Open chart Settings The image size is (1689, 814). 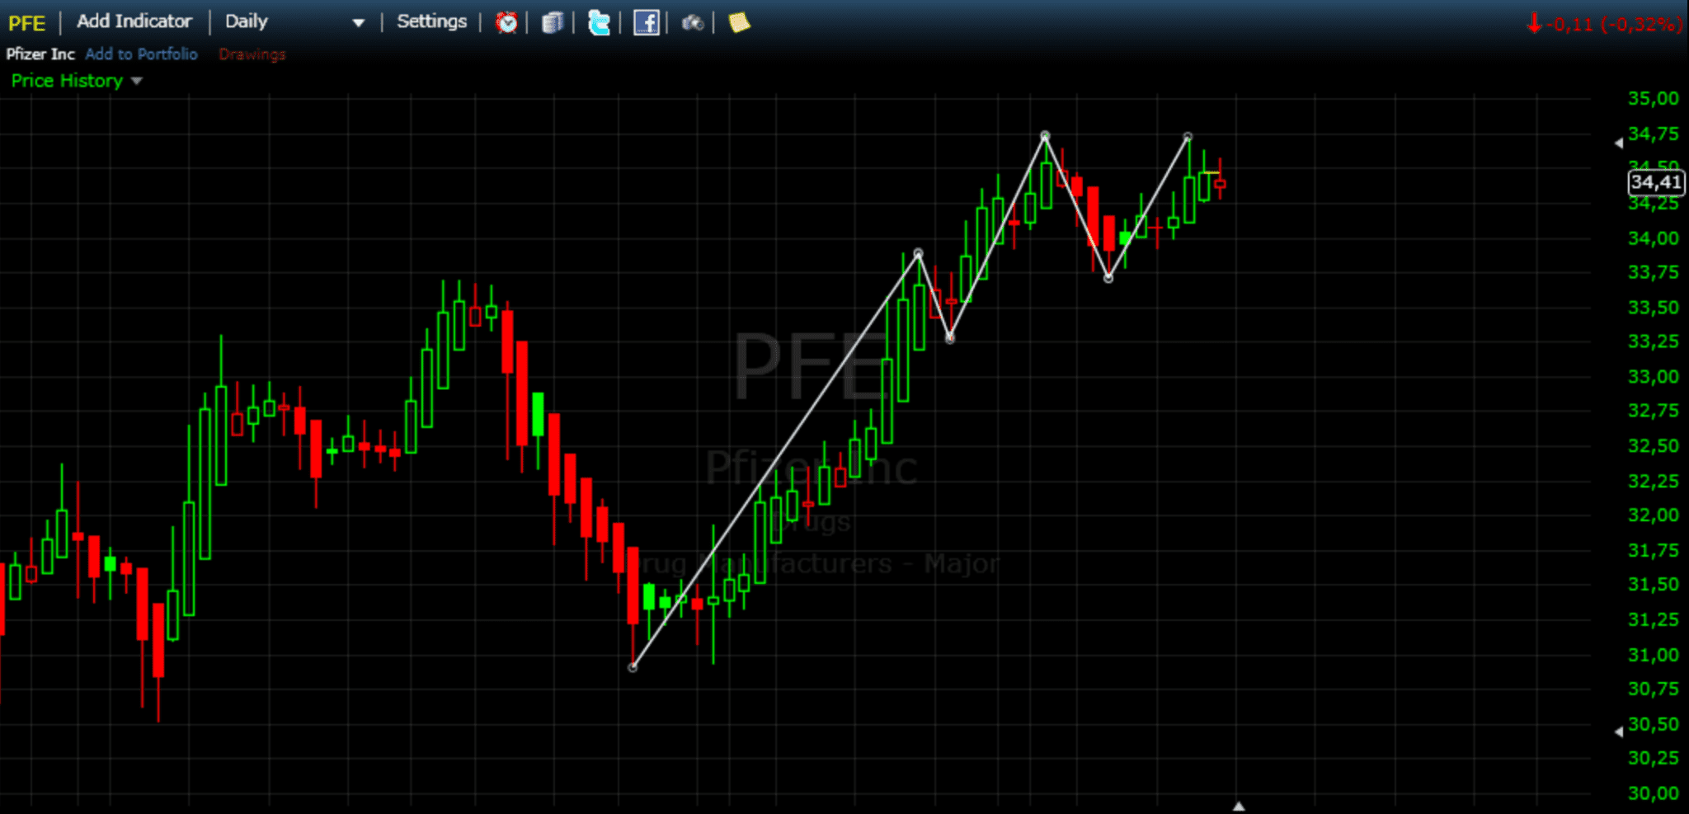431,21
